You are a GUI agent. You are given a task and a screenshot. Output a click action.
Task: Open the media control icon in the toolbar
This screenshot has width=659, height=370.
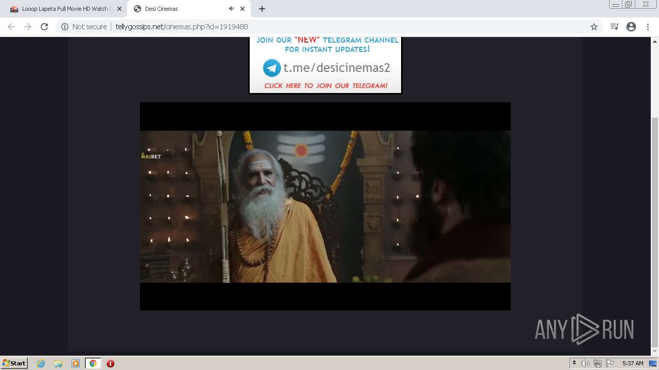[614, 27]
